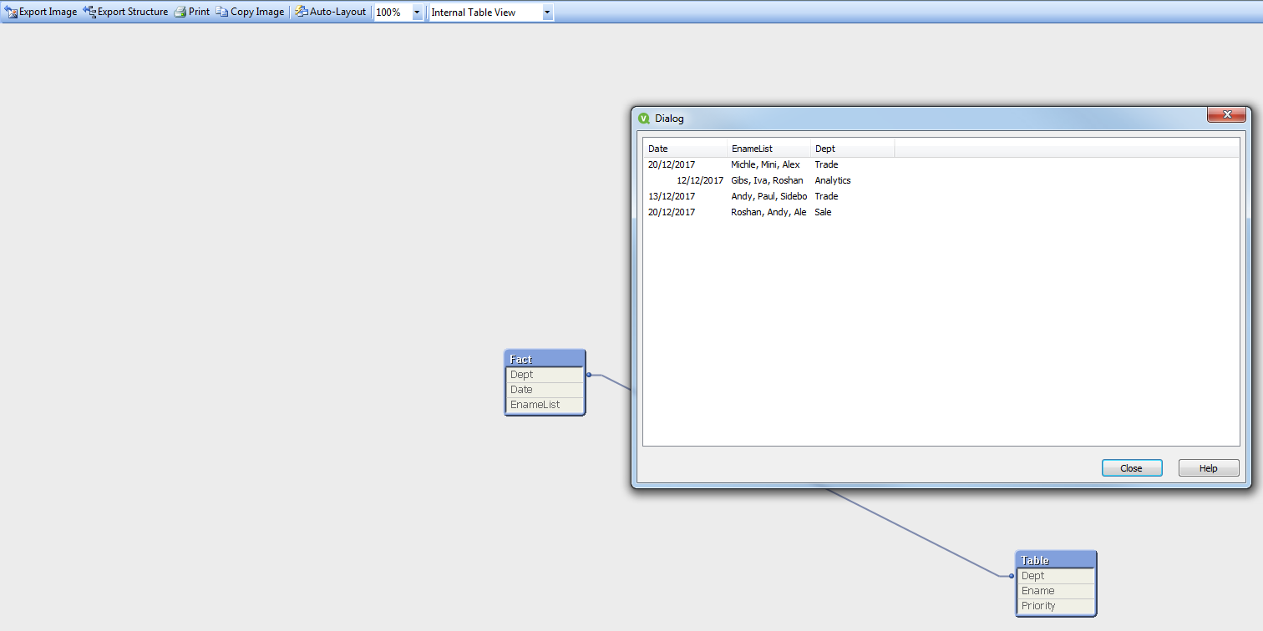Click the red X on Dialog window
This screenshot has width=1263, height=631.
[1227, 114]
